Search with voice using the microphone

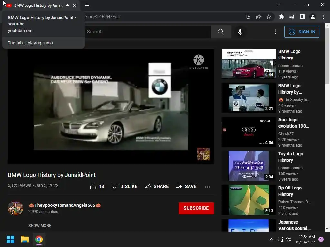click(x=240, y=32)
